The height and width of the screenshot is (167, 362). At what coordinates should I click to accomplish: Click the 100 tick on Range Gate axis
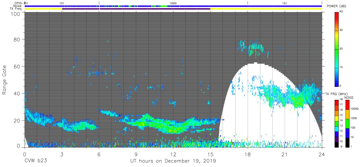pyautogui.click(x=16, y=14)
